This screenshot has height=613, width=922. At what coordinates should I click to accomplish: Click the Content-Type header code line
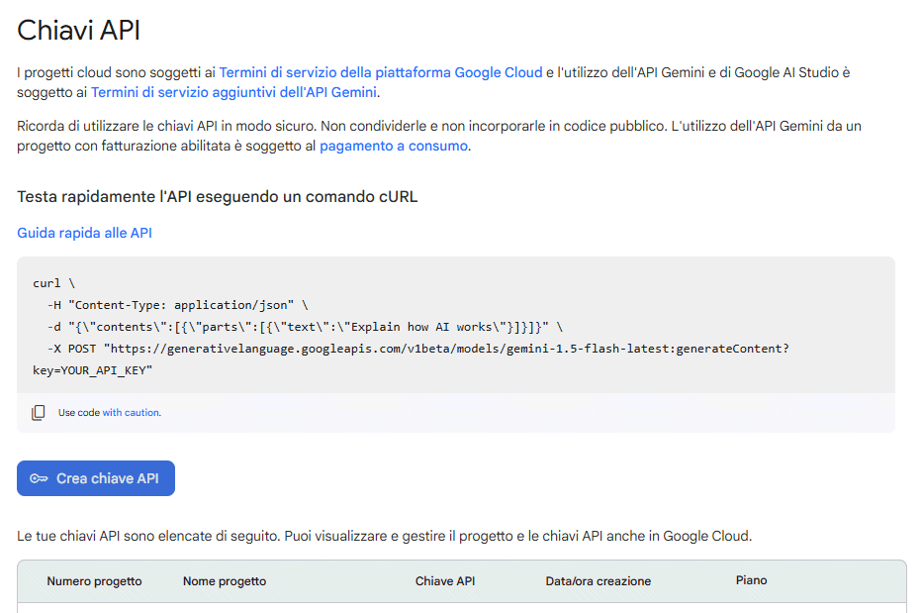click(x=178, y=305)
